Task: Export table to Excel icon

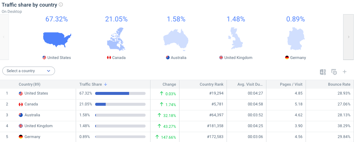Action: coord(323,72)
